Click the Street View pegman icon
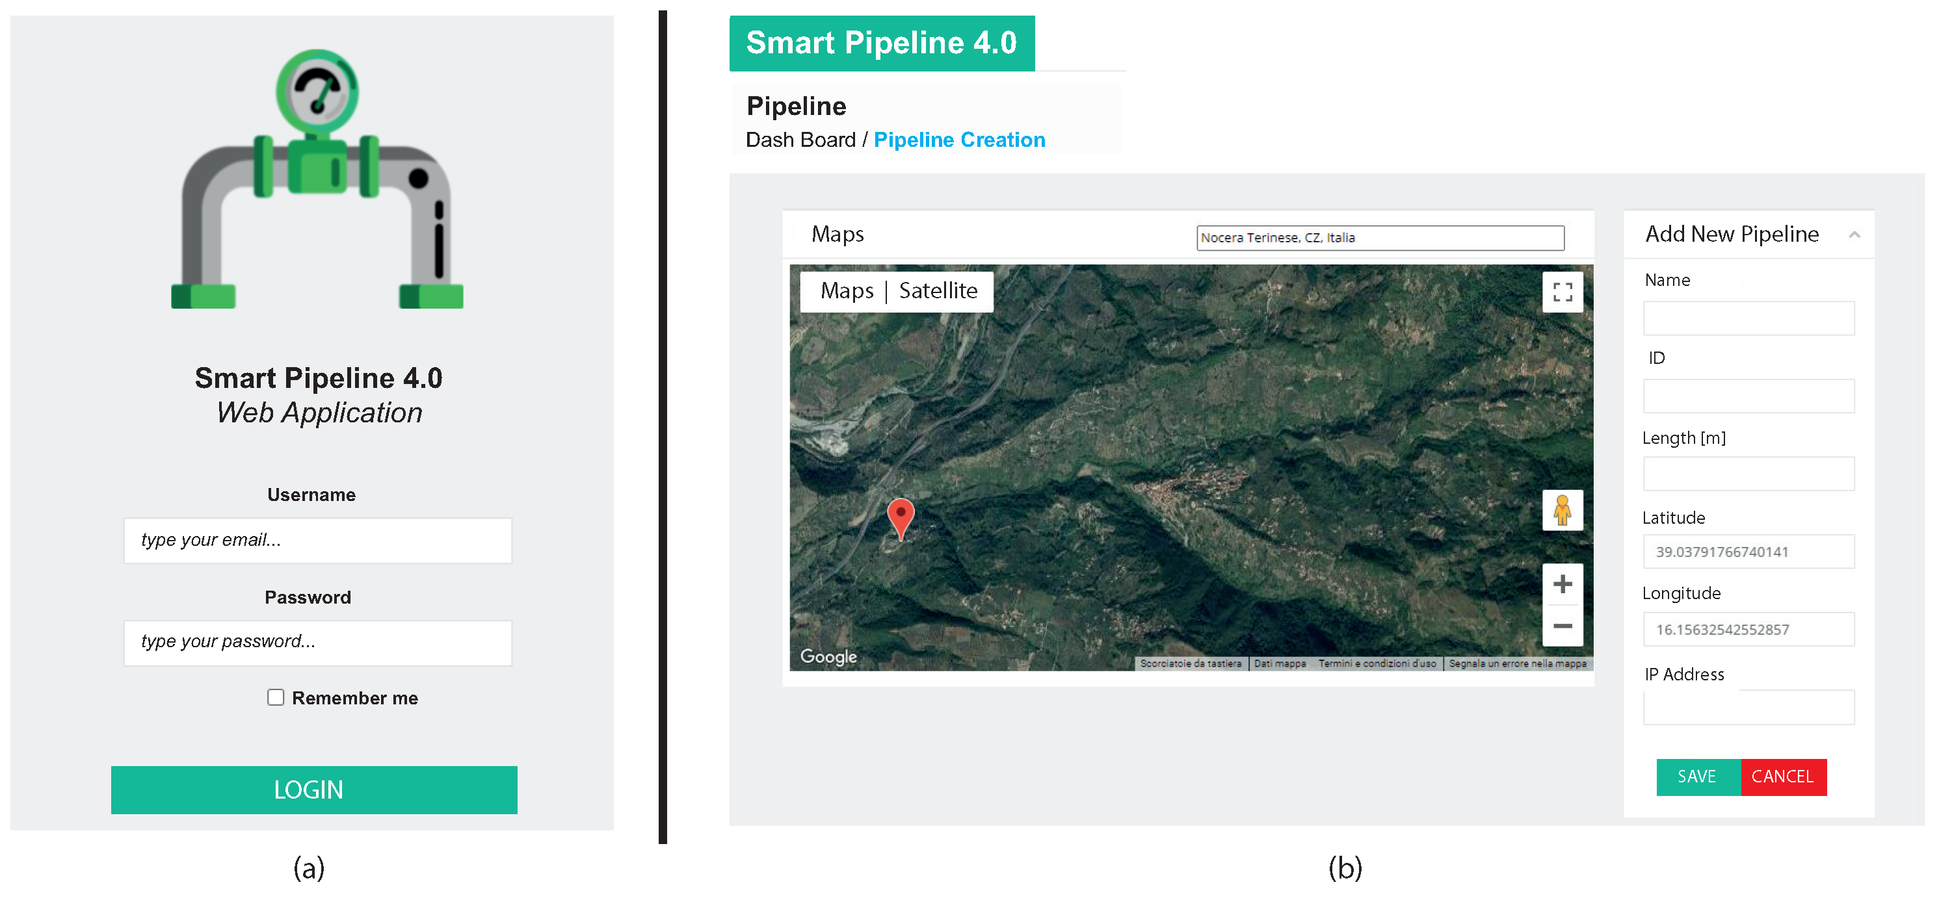The image size is (1939, 898). pyautogui.click(x=1562, y=511)
